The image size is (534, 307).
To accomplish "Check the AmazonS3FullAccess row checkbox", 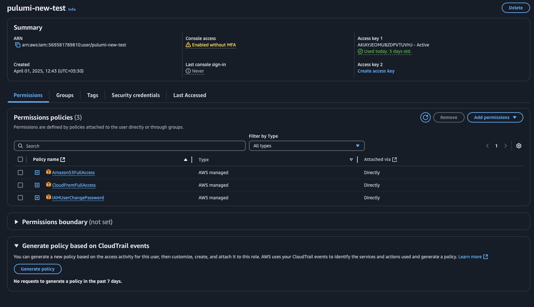I will [x=20, y=173].
